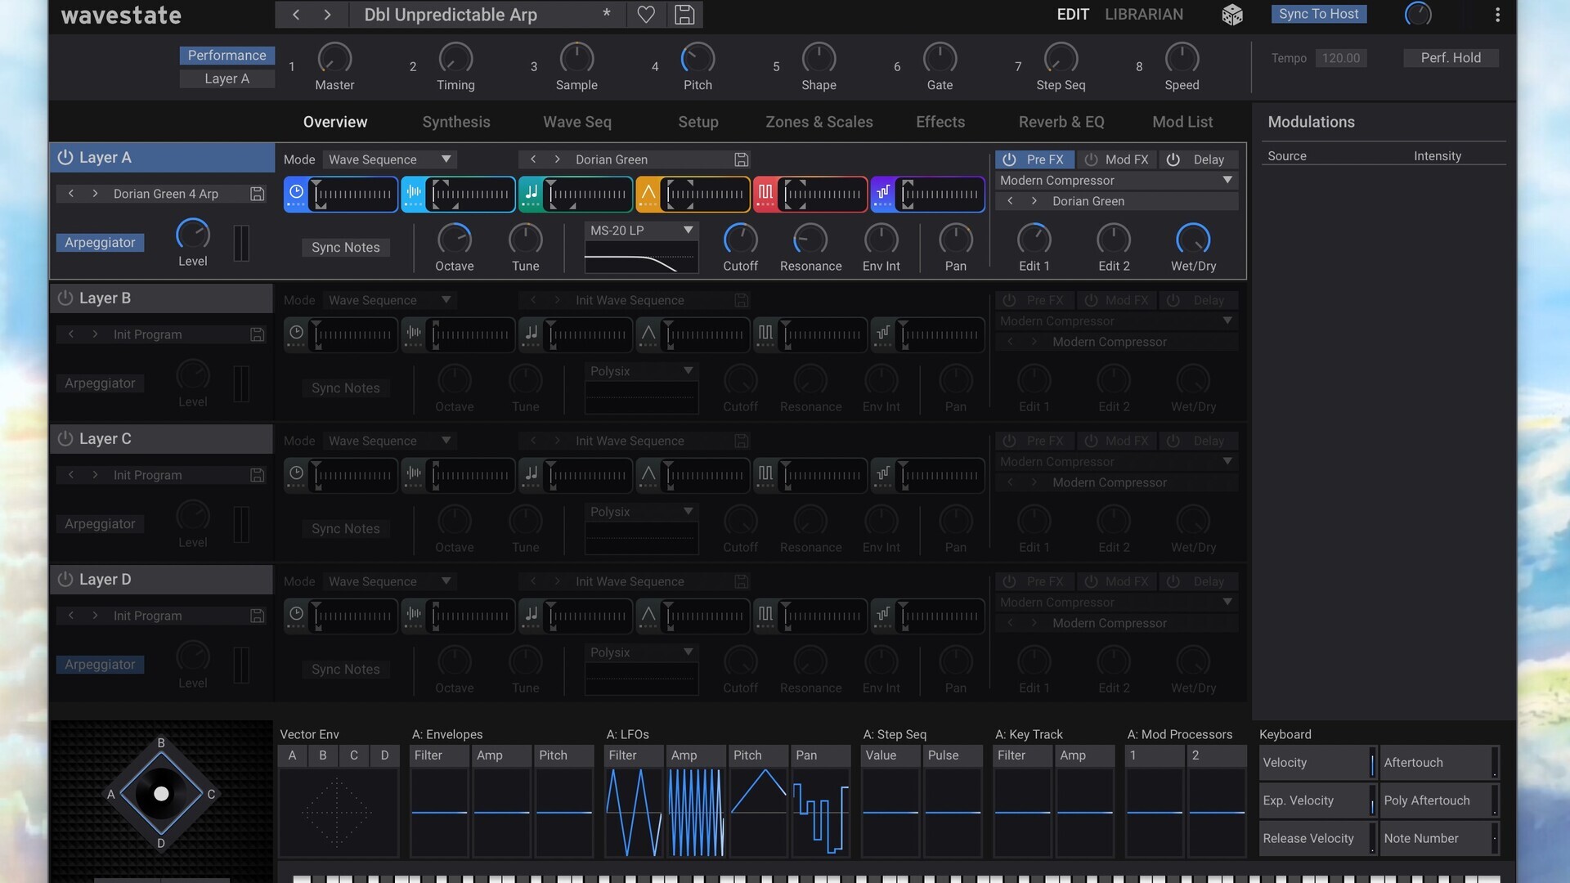
Task: Click Layer A Sync Notes button
Action: coord(345,247)
